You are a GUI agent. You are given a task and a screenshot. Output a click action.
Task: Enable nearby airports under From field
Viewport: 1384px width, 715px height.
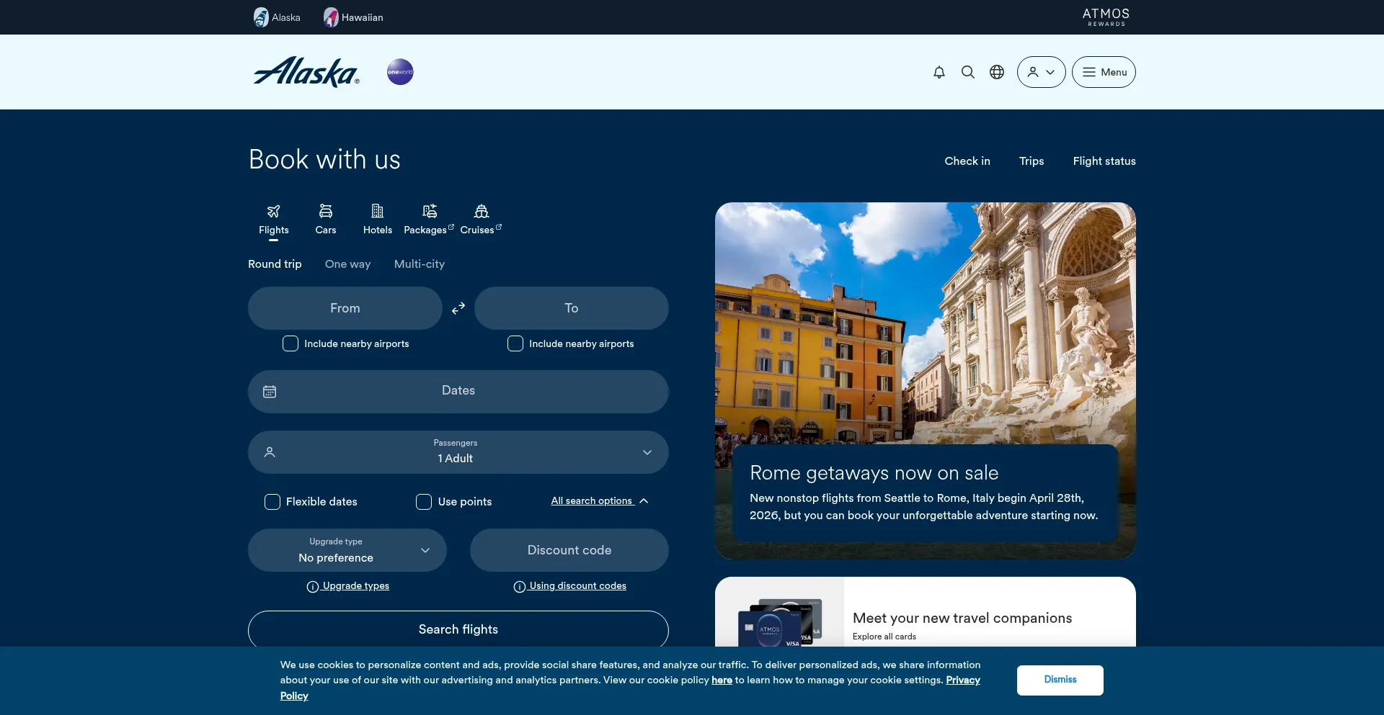[290, 343]
